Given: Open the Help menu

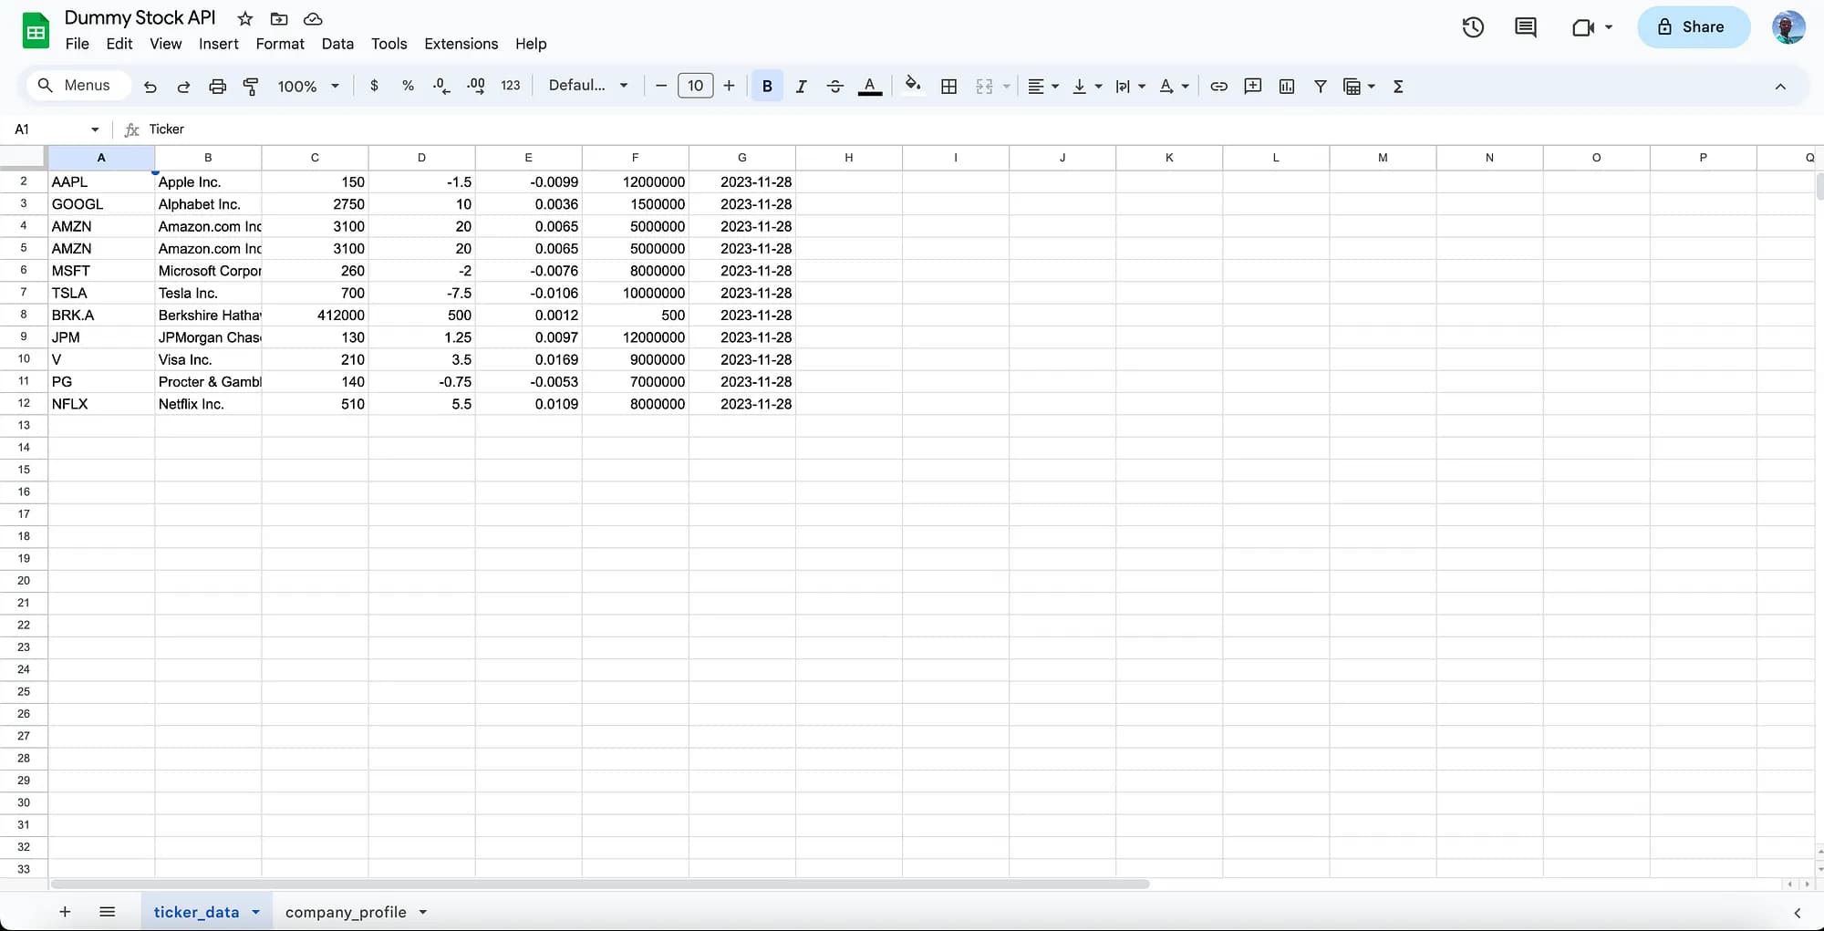Looking at the screenshot, I should [x=531, y=44].
